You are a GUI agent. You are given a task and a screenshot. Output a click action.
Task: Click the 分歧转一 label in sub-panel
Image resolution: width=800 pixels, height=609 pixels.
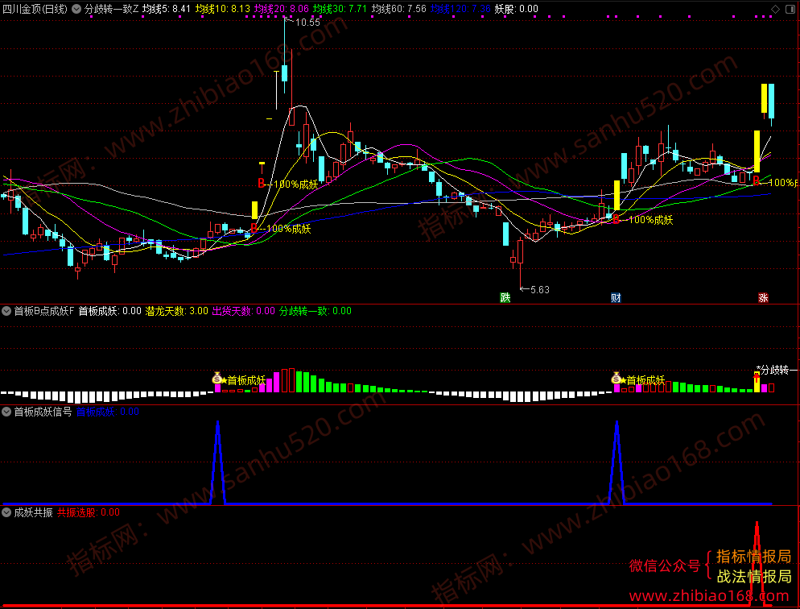pyautogui.click(x=778, y=370)
